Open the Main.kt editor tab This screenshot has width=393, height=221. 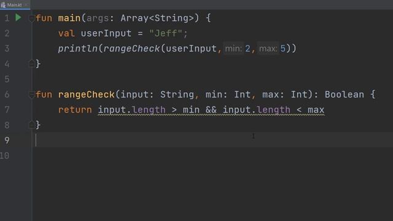click(15, 5)
